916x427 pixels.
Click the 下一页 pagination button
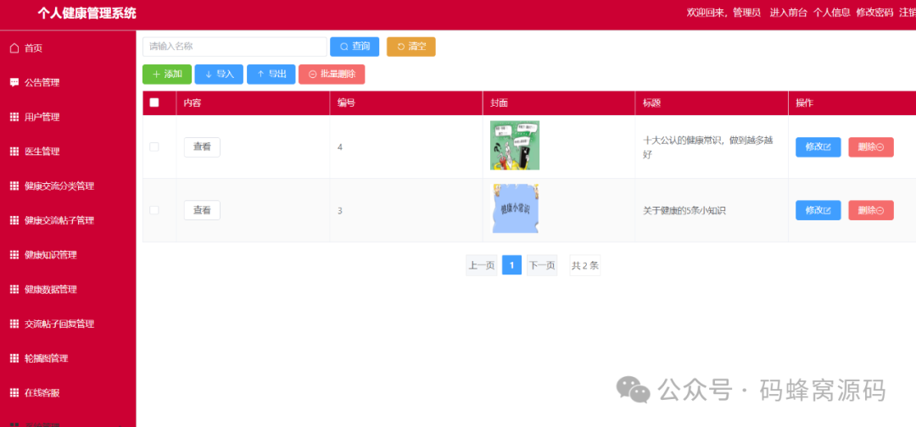click(x=542, y=265)
